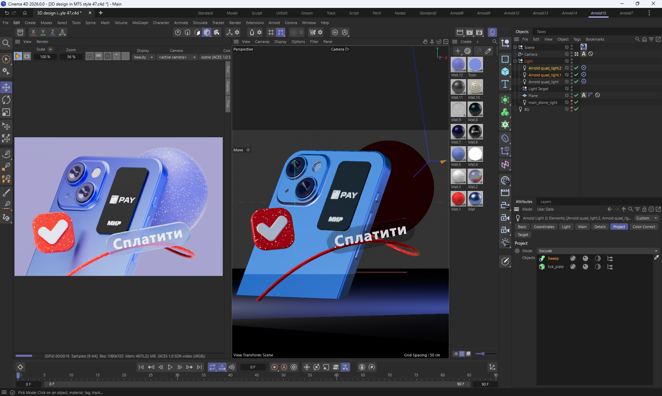Open the MoGraph menu
This screenshot has height=396, width=662.
click(140, 23)
